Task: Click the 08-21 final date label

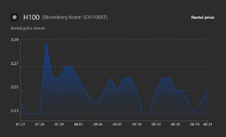Action: coord(207,124)
